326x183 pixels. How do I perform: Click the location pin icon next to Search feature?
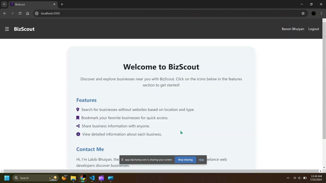[78, 109]
